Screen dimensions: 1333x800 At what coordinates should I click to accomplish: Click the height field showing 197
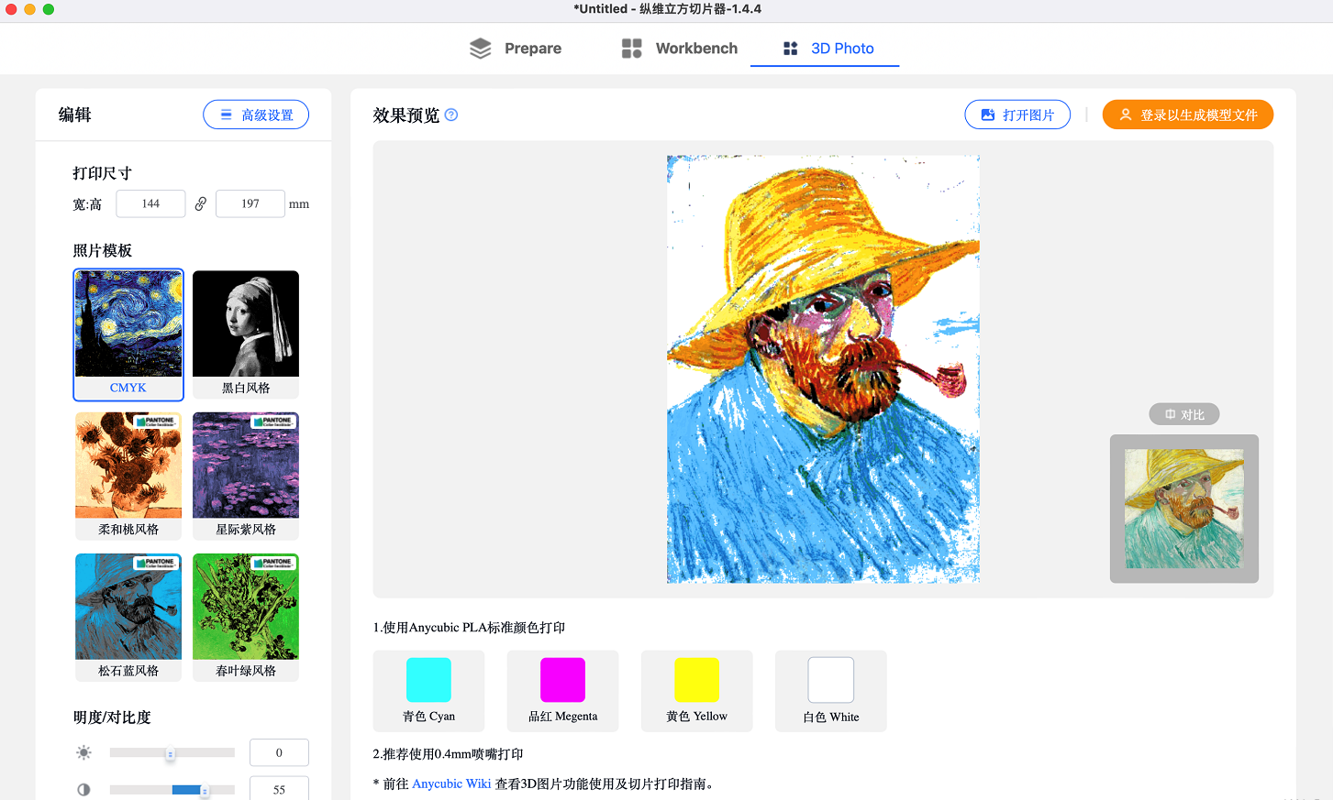click(250, 203)
